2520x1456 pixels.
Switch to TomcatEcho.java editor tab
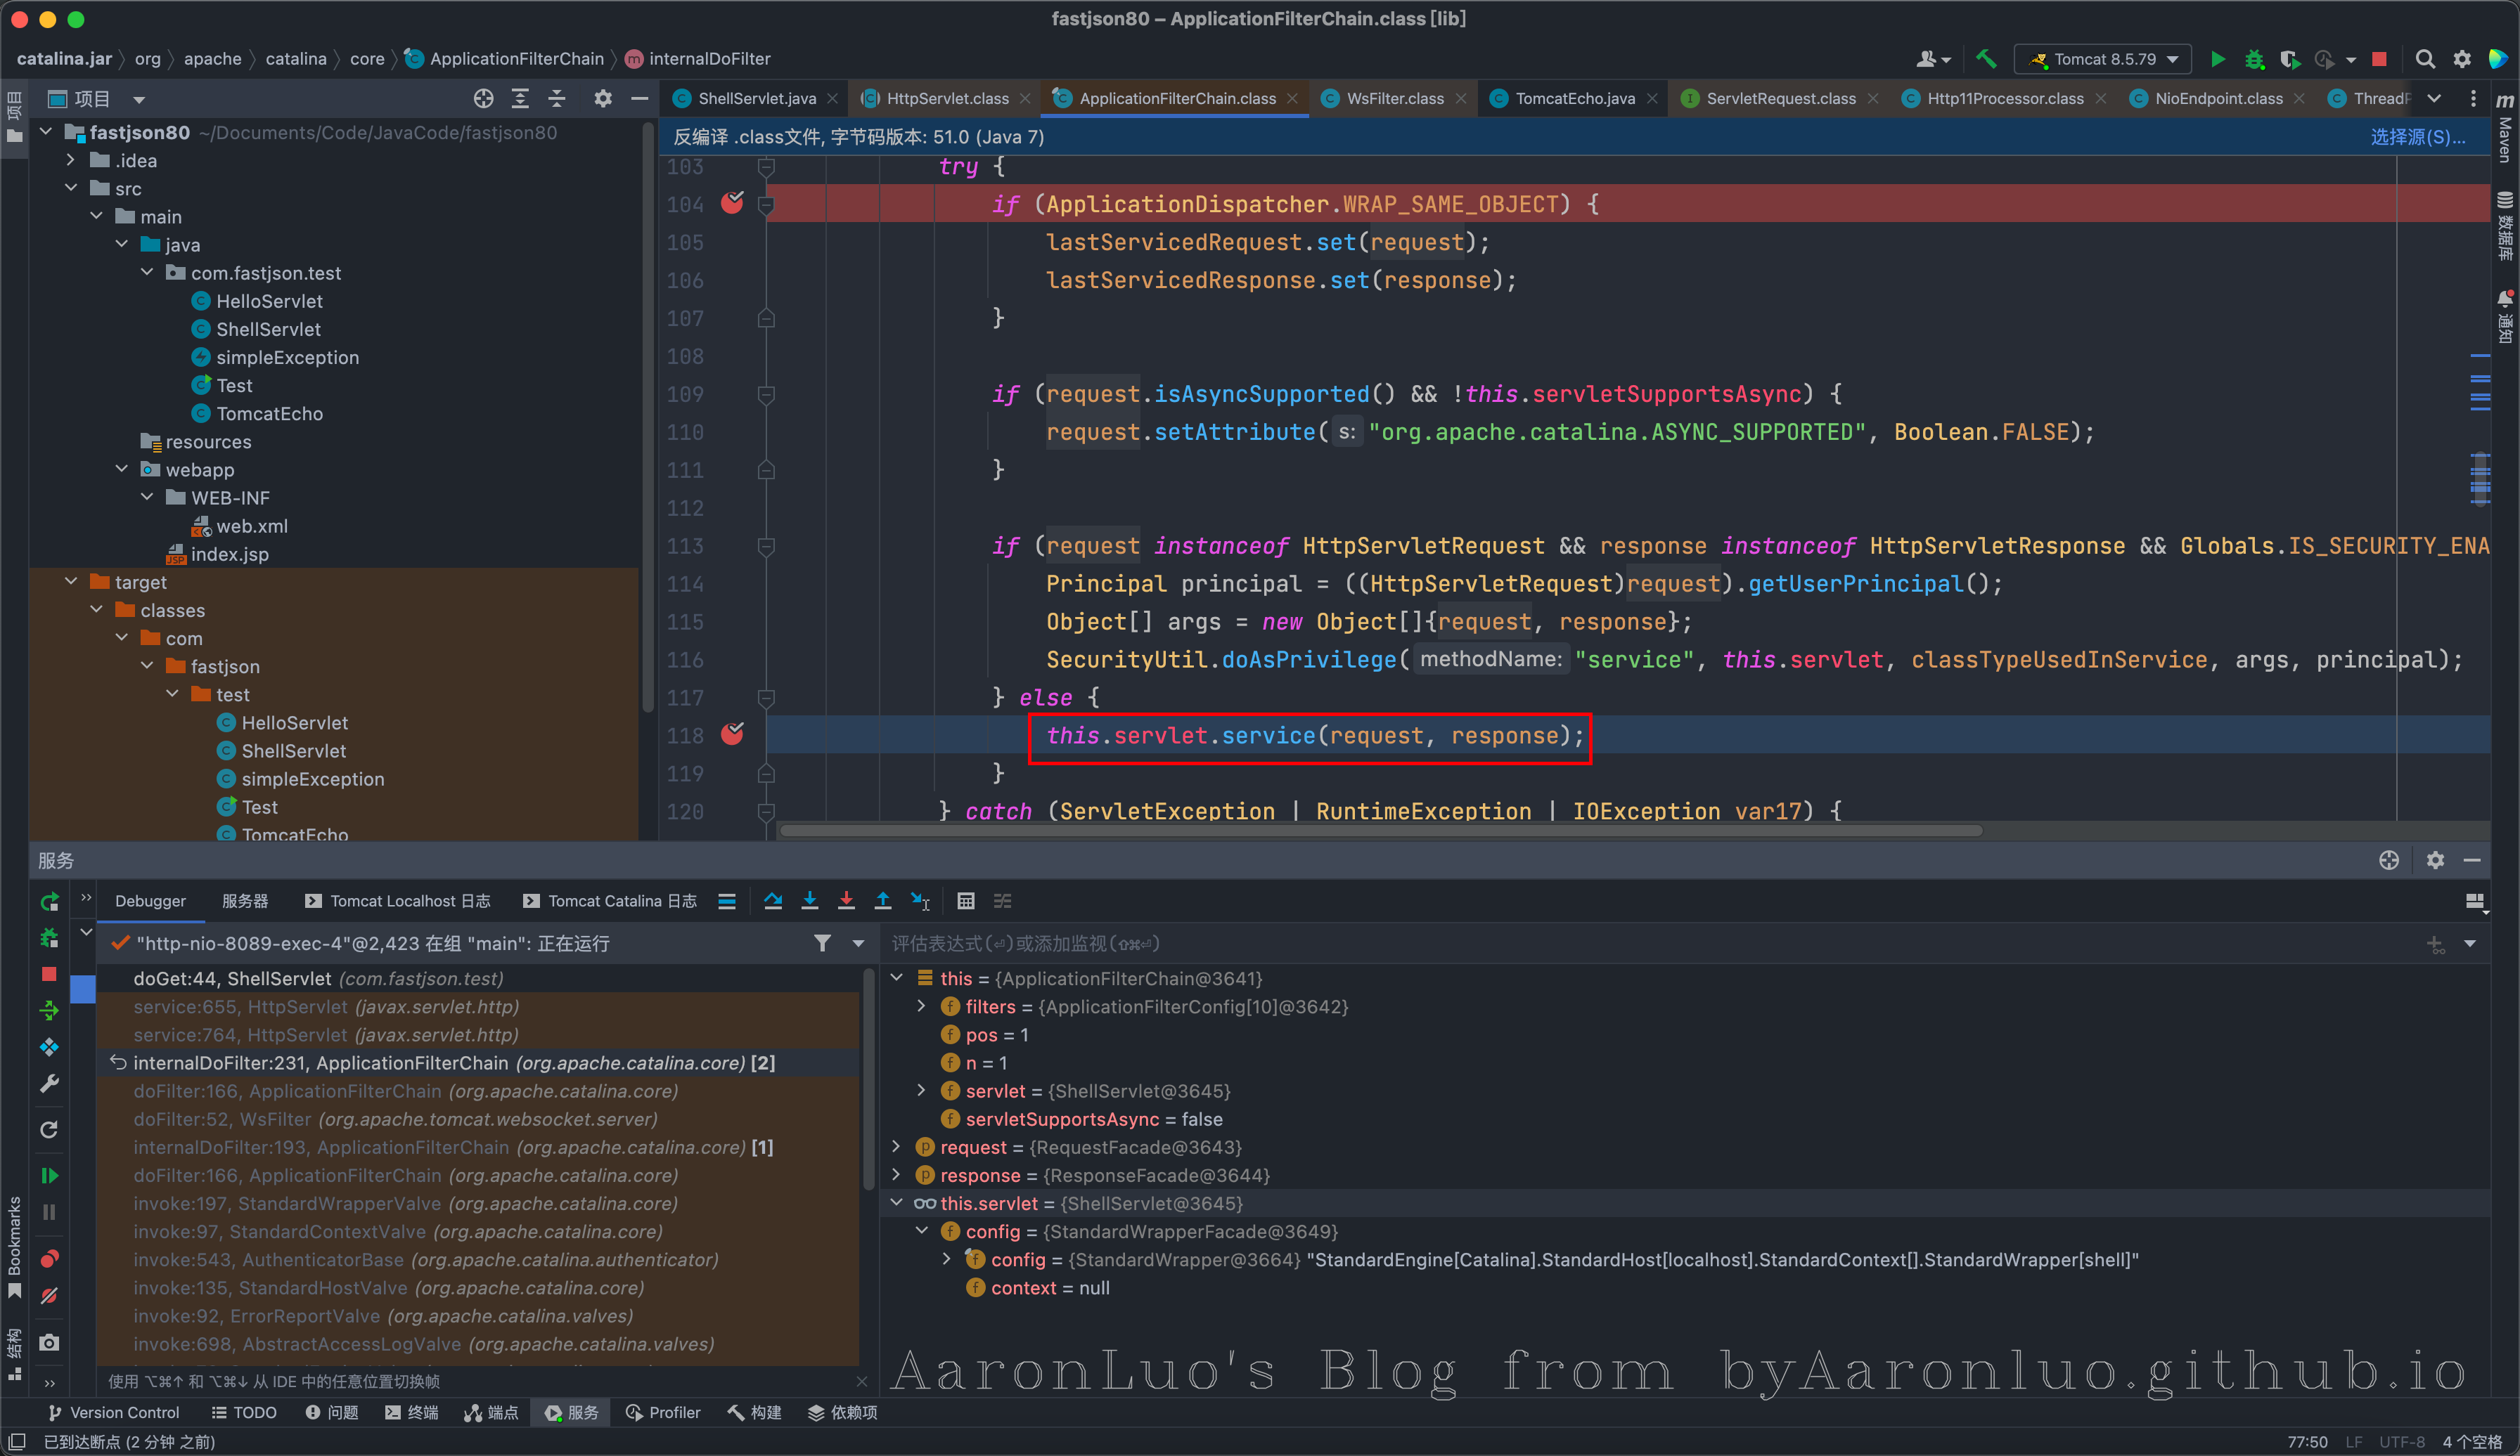pos(1574,98)
